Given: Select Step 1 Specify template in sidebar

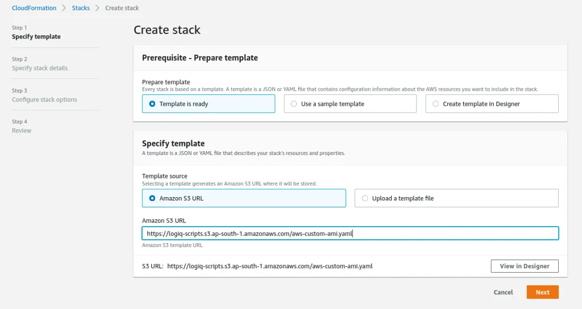Looking at the screenshot, I should 36,37.
